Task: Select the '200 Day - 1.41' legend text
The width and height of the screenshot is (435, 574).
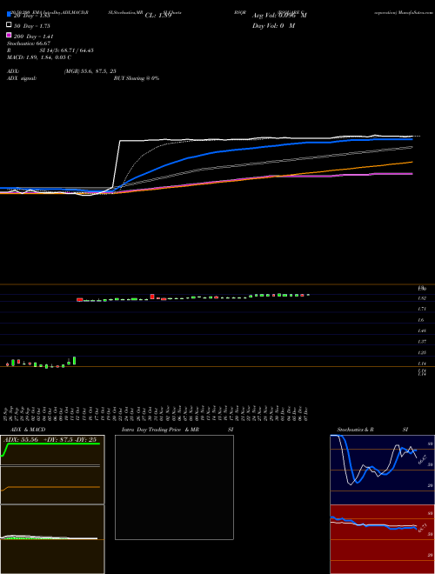Action: pyautogui.click(x=34, y=37)
